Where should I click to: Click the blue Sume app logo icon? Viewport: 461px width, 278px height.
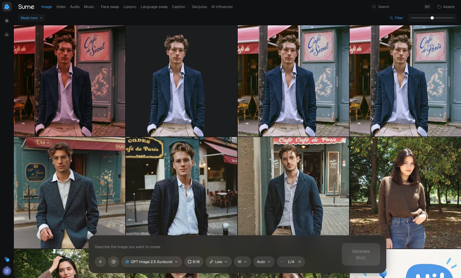click(x=7, y=7)
